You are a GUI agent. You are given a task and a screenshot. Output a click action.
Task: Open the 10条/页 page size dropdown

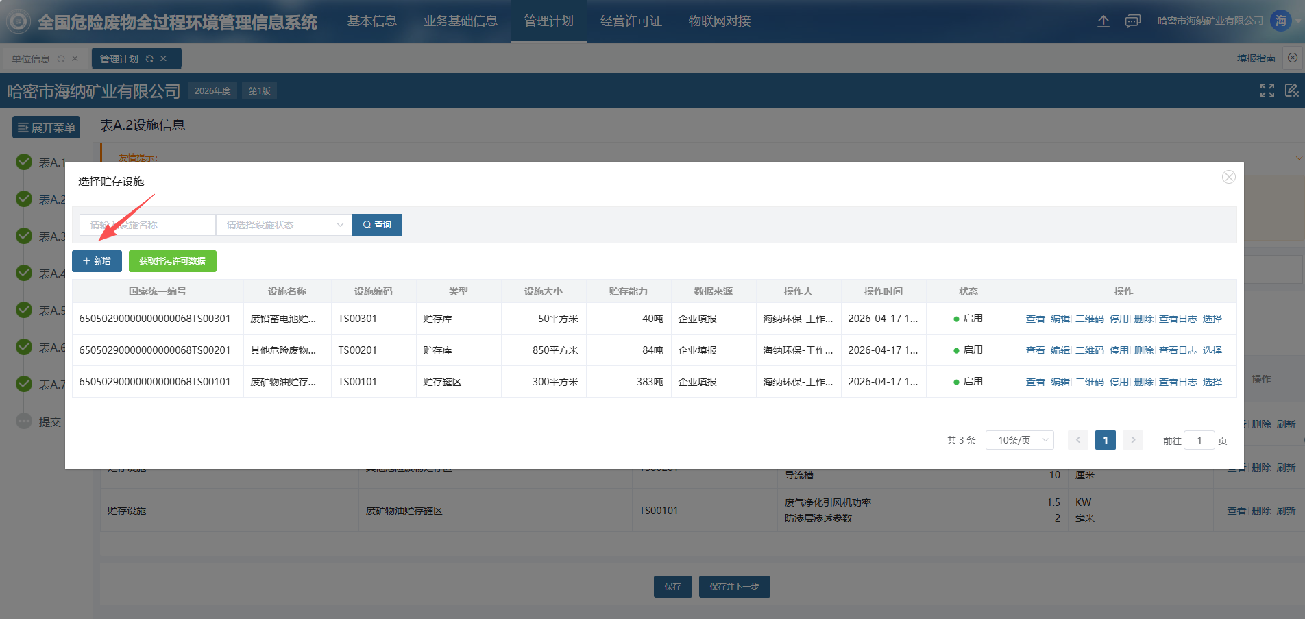(x=1019, y=440)
